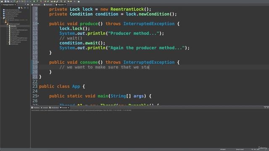Image resolution: width=269 pixels, height=151 pixels.
Task: Place cursor in the '// we want to make sure' comment
Action: tap(104, 67)
